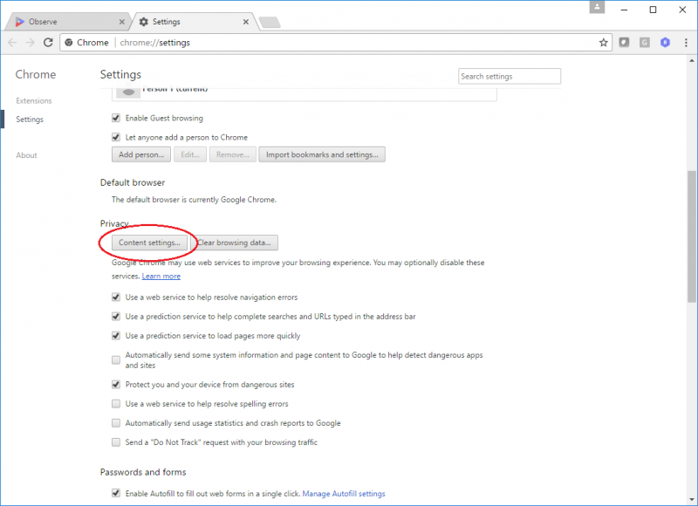Screen dimensions: 698x506
Task: Open the profile person icon in title bar
Action: tap(597, 7)
